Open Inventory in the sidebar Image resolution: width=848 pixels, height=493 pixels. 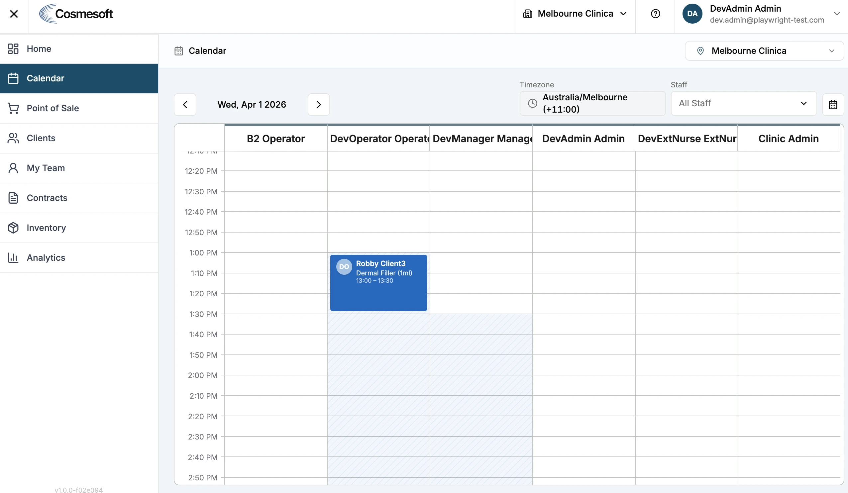pos(79,228)
